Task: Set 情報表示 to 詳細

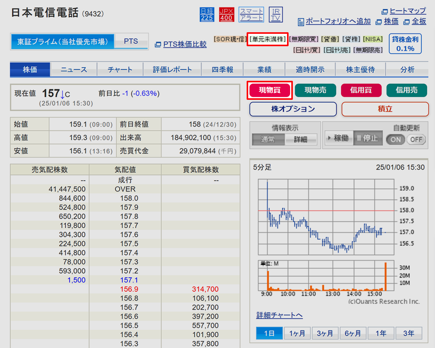Action: point(301,139)
